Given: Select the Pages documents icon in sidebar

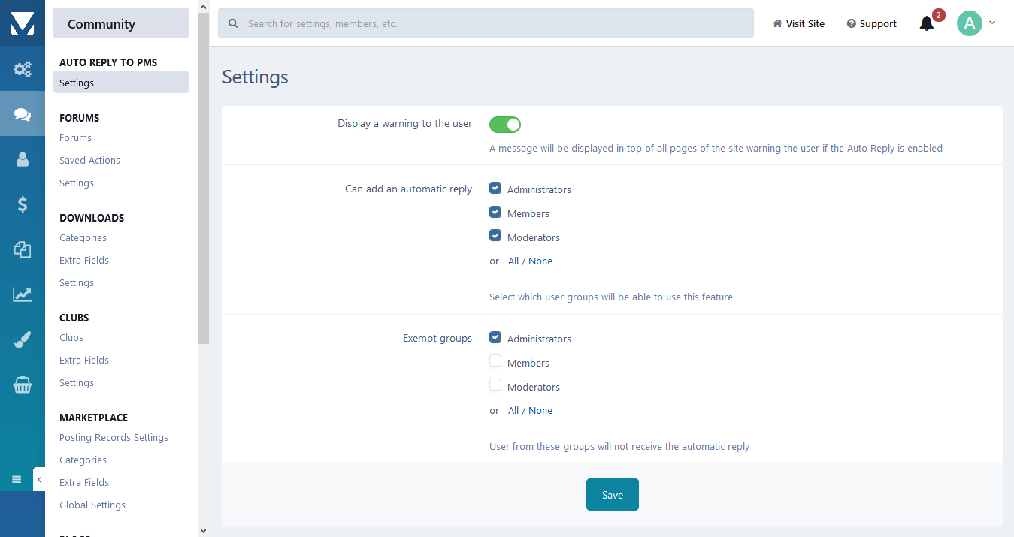Looking at the screenshot, I should pos(23,249).
